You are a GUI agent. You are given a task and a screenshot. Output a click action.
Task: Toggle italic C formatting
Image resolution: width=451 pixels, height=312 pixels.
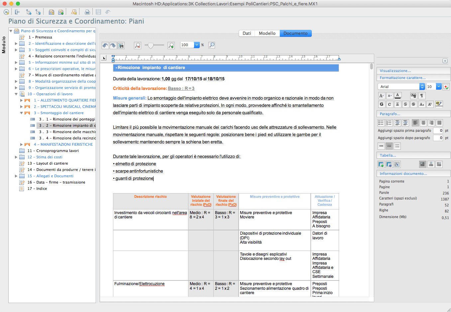click(x=390, y=104)
